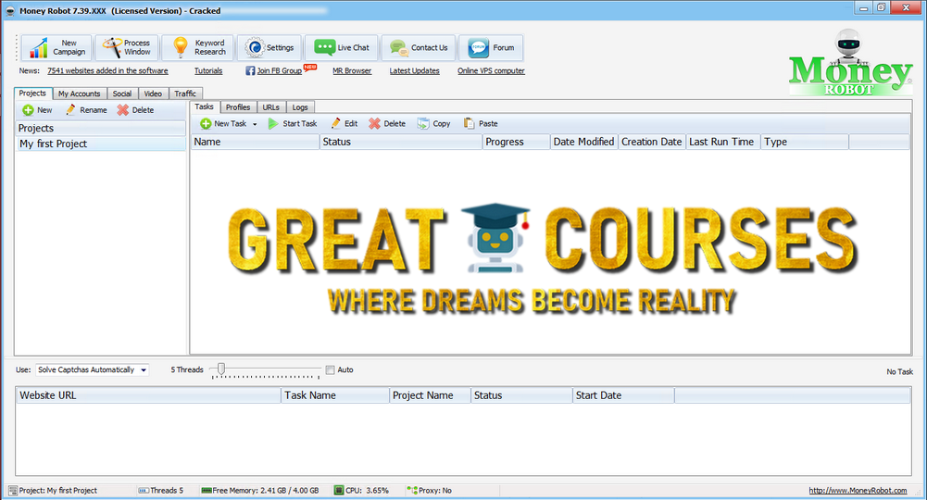
Task: Click the Progress column header
Action: (516, 142)
